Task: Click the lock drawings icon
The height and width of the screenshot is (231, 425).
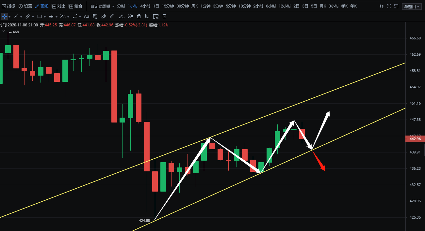Action: pos(139,16)
